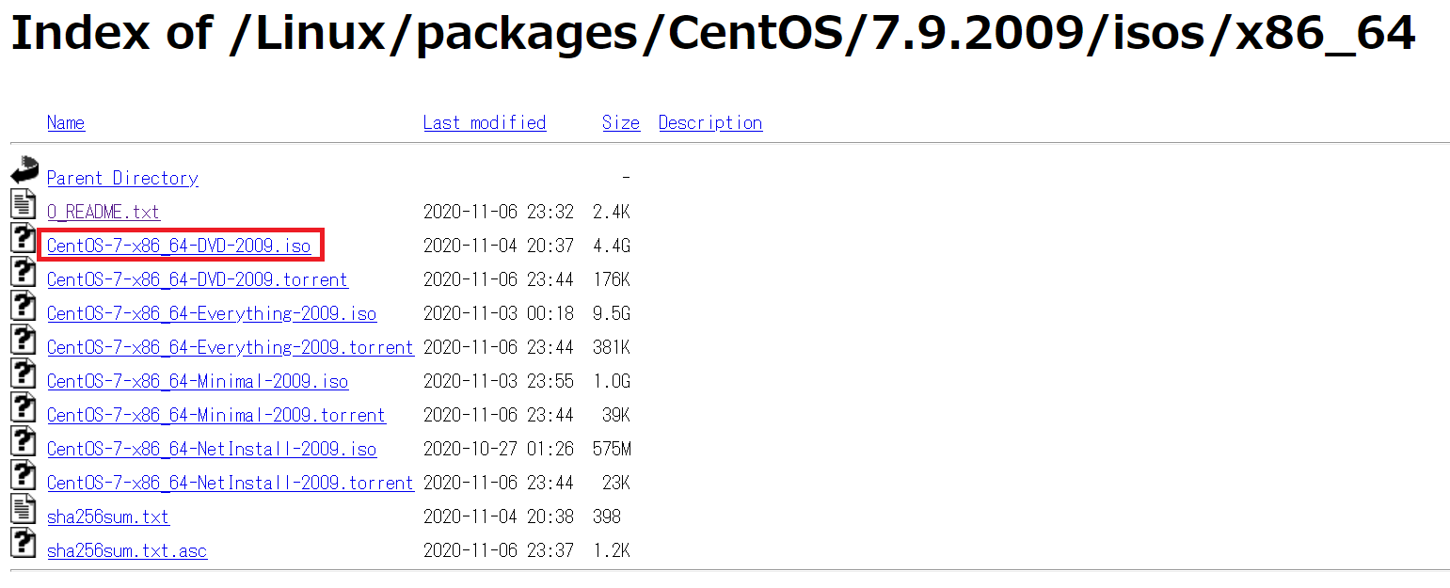Viewport: 1450px width, 588px height.
Task: Click the text file icon beside 0_README.txt
Action: [x=23, y=204]
